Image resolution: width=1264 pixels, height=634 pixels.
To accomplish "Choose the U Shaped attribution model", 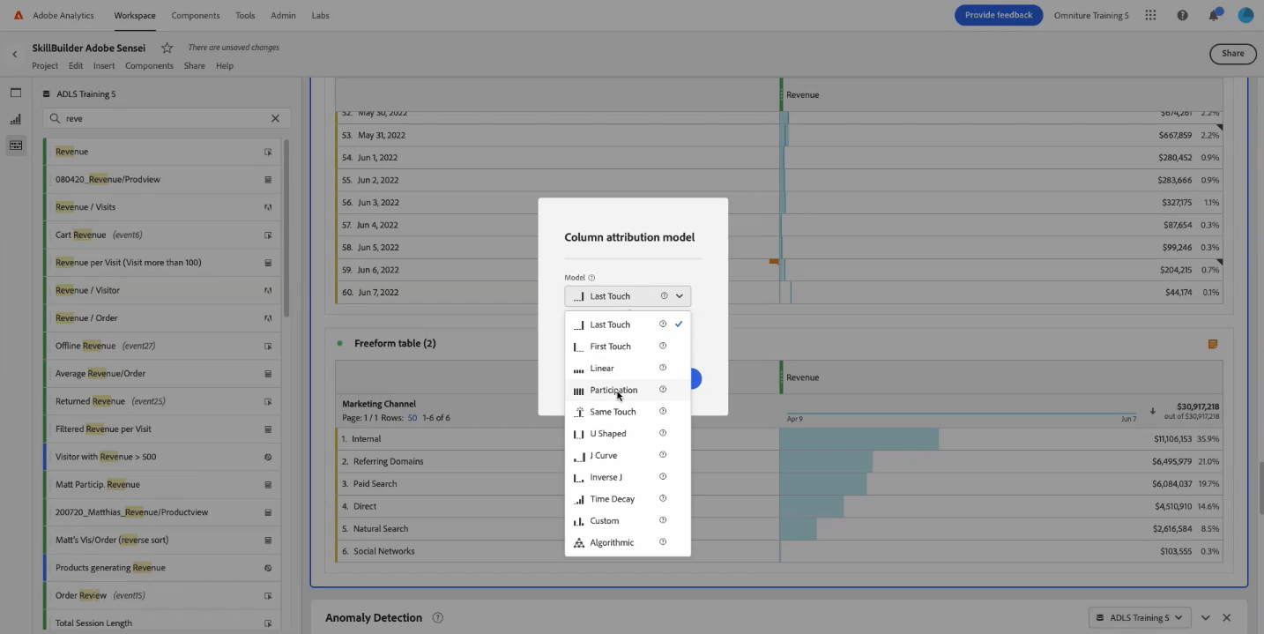I will click(x=607, y=433).
